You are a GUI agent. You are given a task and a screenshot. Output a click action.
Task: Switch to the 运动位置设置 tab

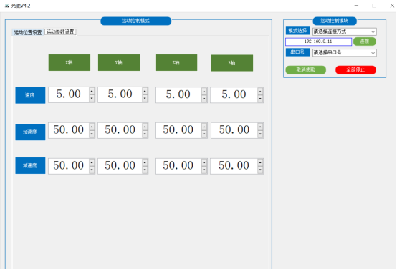point(28,32)
